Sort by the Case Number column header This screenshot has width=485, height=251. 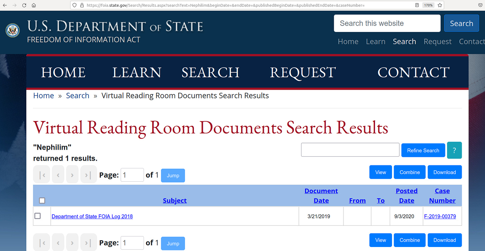[442, 196]
